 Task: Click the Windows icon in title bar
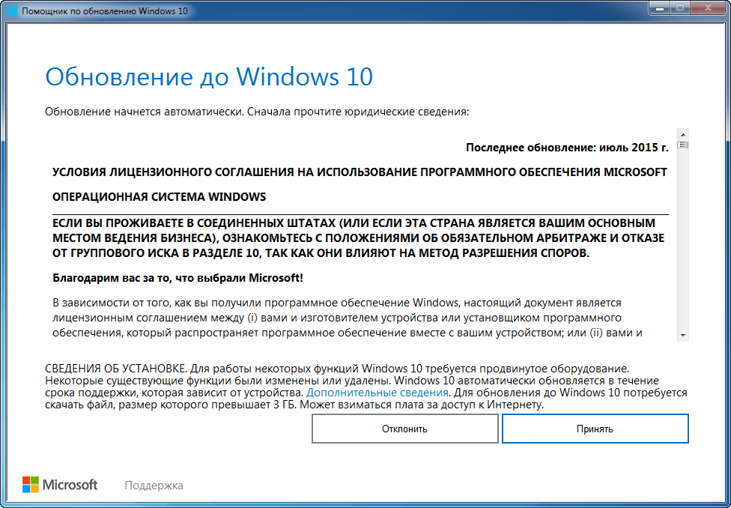[x=12, y=10]
